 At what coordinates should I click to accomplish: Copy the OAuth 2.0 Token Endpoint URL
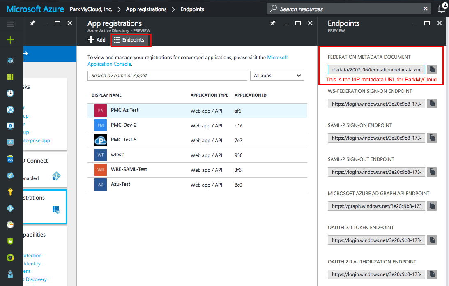coord(432,240)
